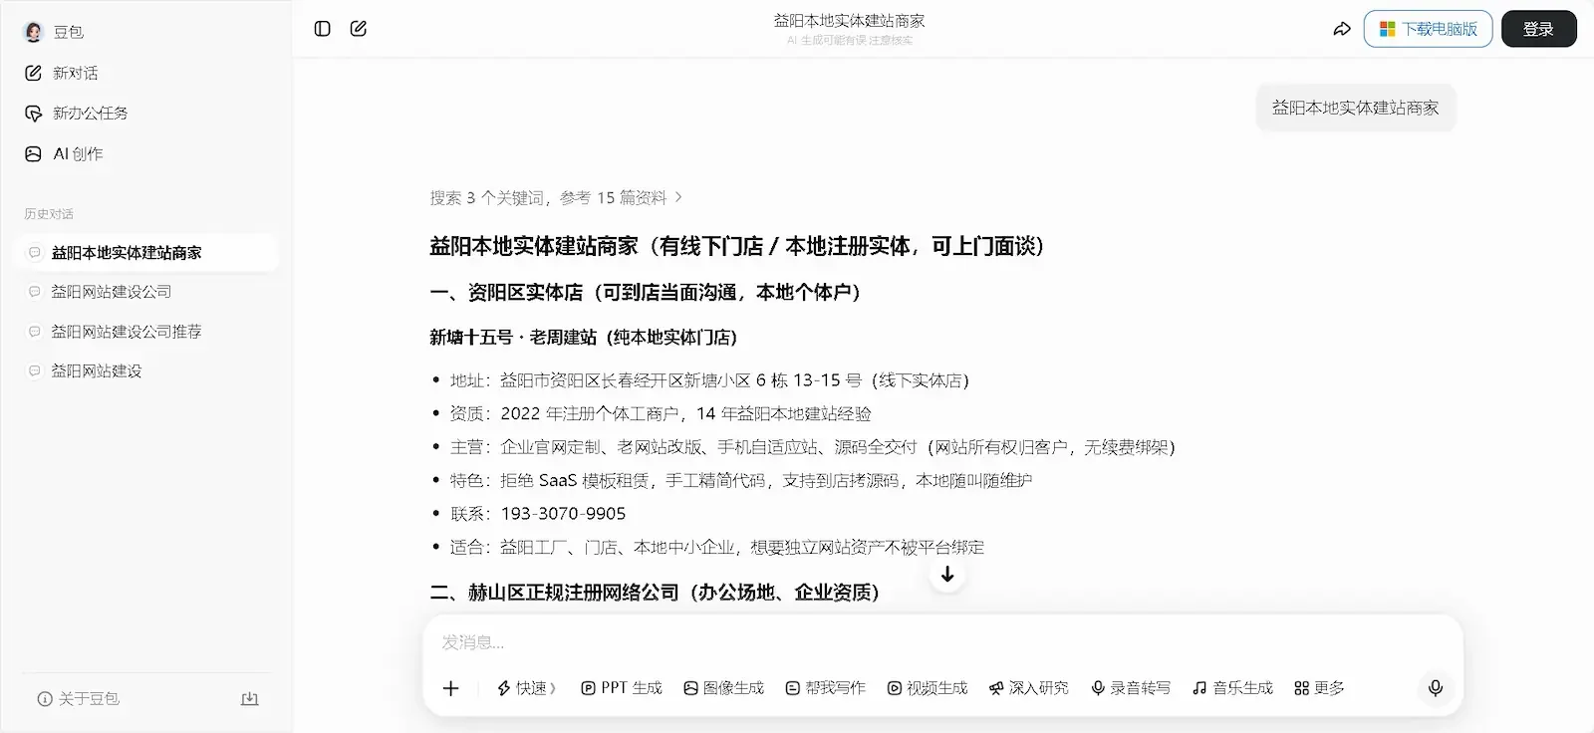Image resolution: width=1594 pixels, height=733 pixels.
Task: Select the PPT 生成 tool
Action: pos(622,688)
